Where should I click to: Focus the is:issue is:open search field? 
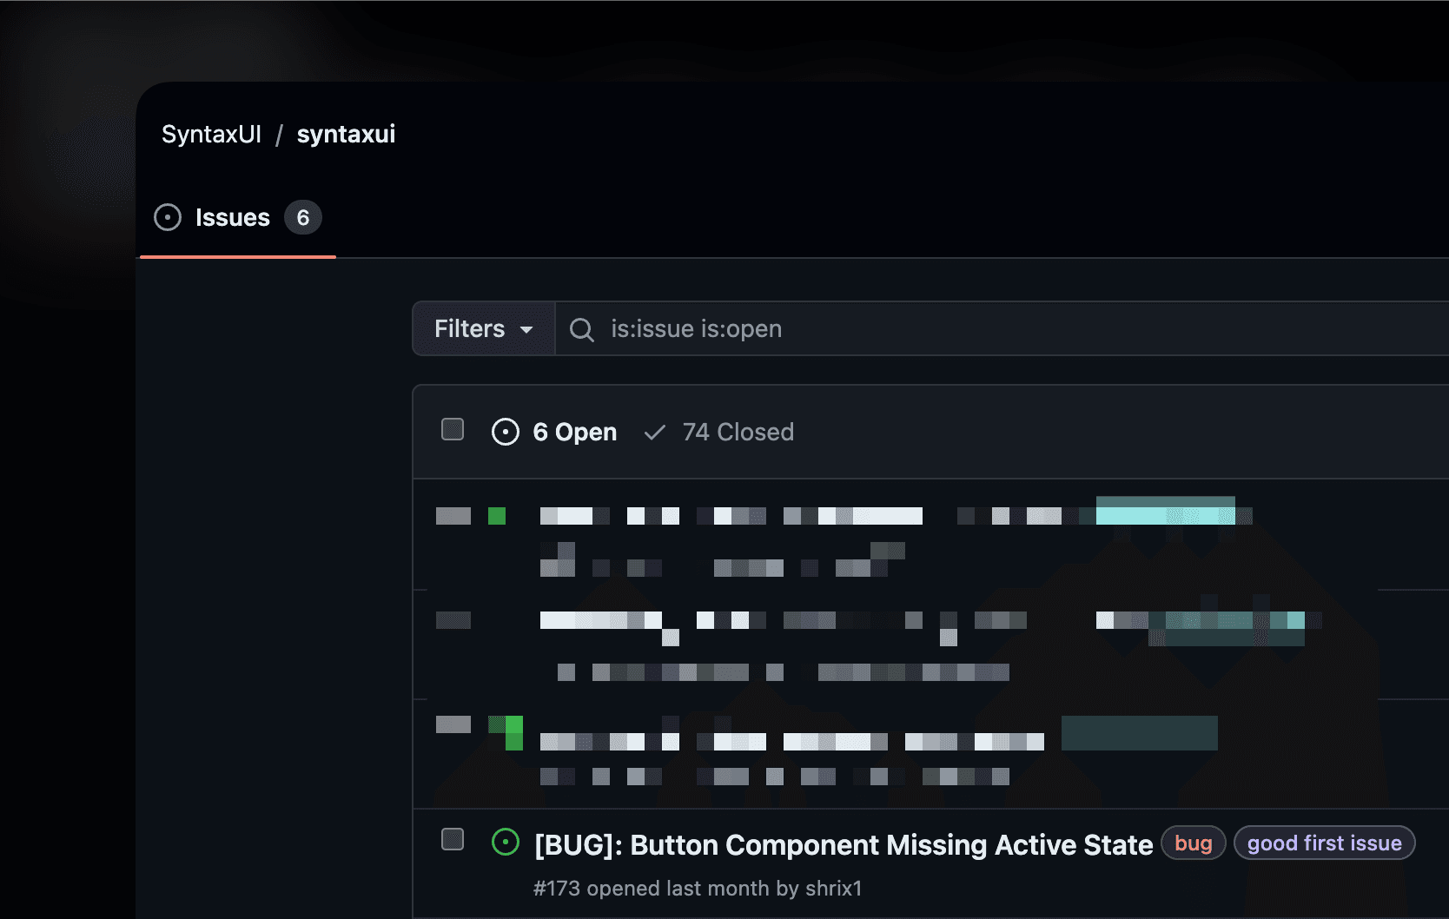[1002, 328]
